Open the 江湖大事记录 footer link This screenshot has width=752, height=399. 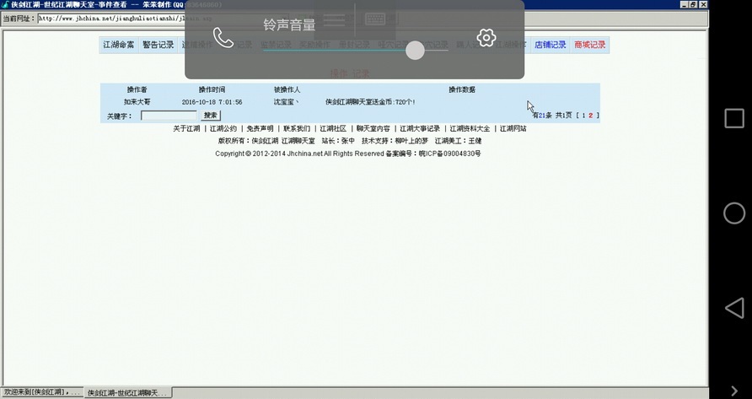420,129
